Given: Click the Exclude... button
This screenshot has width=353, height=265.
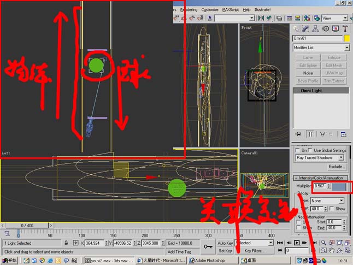Looking at the screenshot, I should [337, 167].
